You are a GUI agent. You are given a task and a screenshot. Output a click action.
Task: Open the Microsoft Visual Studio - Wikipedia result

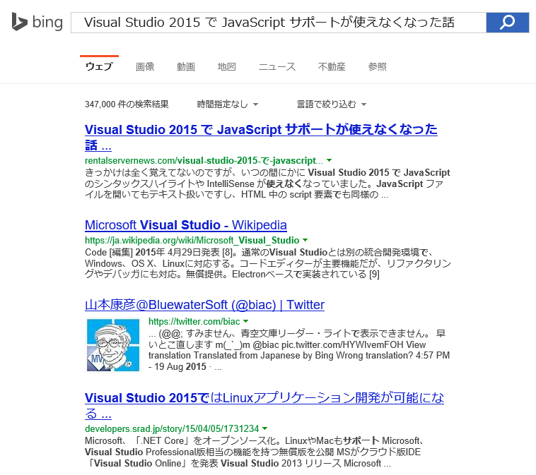(x=185, y=225)
